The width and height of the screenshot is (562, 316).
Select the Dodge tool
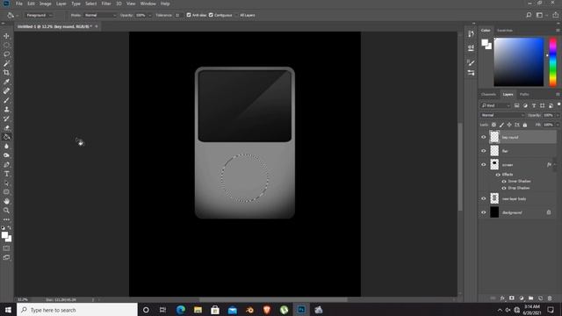6,155
